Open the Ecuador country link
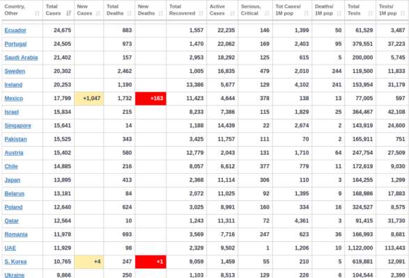Screen dimensions: 409x278 click(15, 31)
